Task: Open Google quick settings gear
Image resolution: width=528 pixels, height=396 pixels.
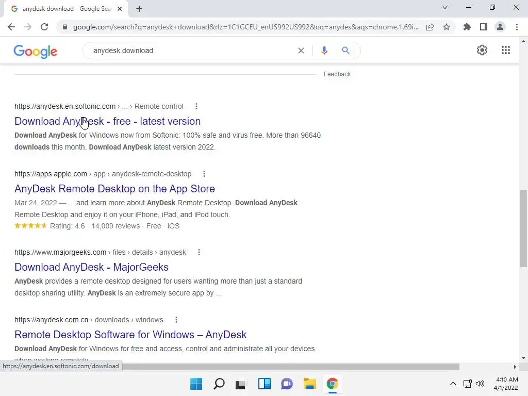Action: 482,50
